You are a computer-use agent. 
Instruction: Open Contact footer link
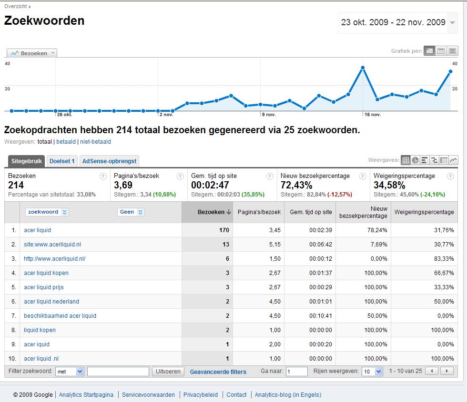tap(236, 394)
